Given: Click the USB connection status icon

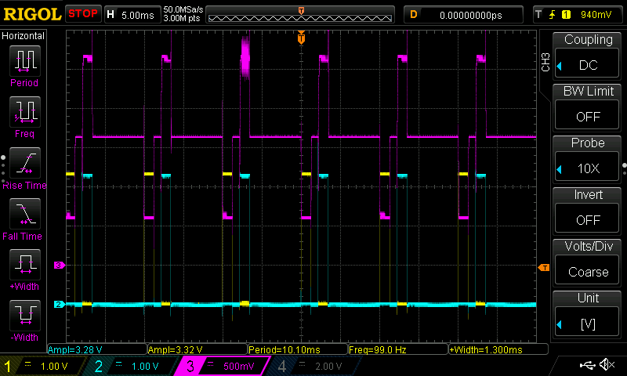Looking at the screenshot, I should pos(587,364).
